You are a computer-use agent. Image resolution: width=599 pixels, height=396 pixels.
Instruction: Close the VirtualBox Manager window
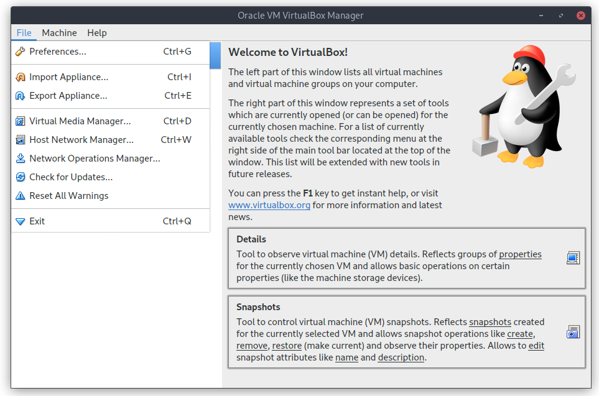click(x=581, y=16)
